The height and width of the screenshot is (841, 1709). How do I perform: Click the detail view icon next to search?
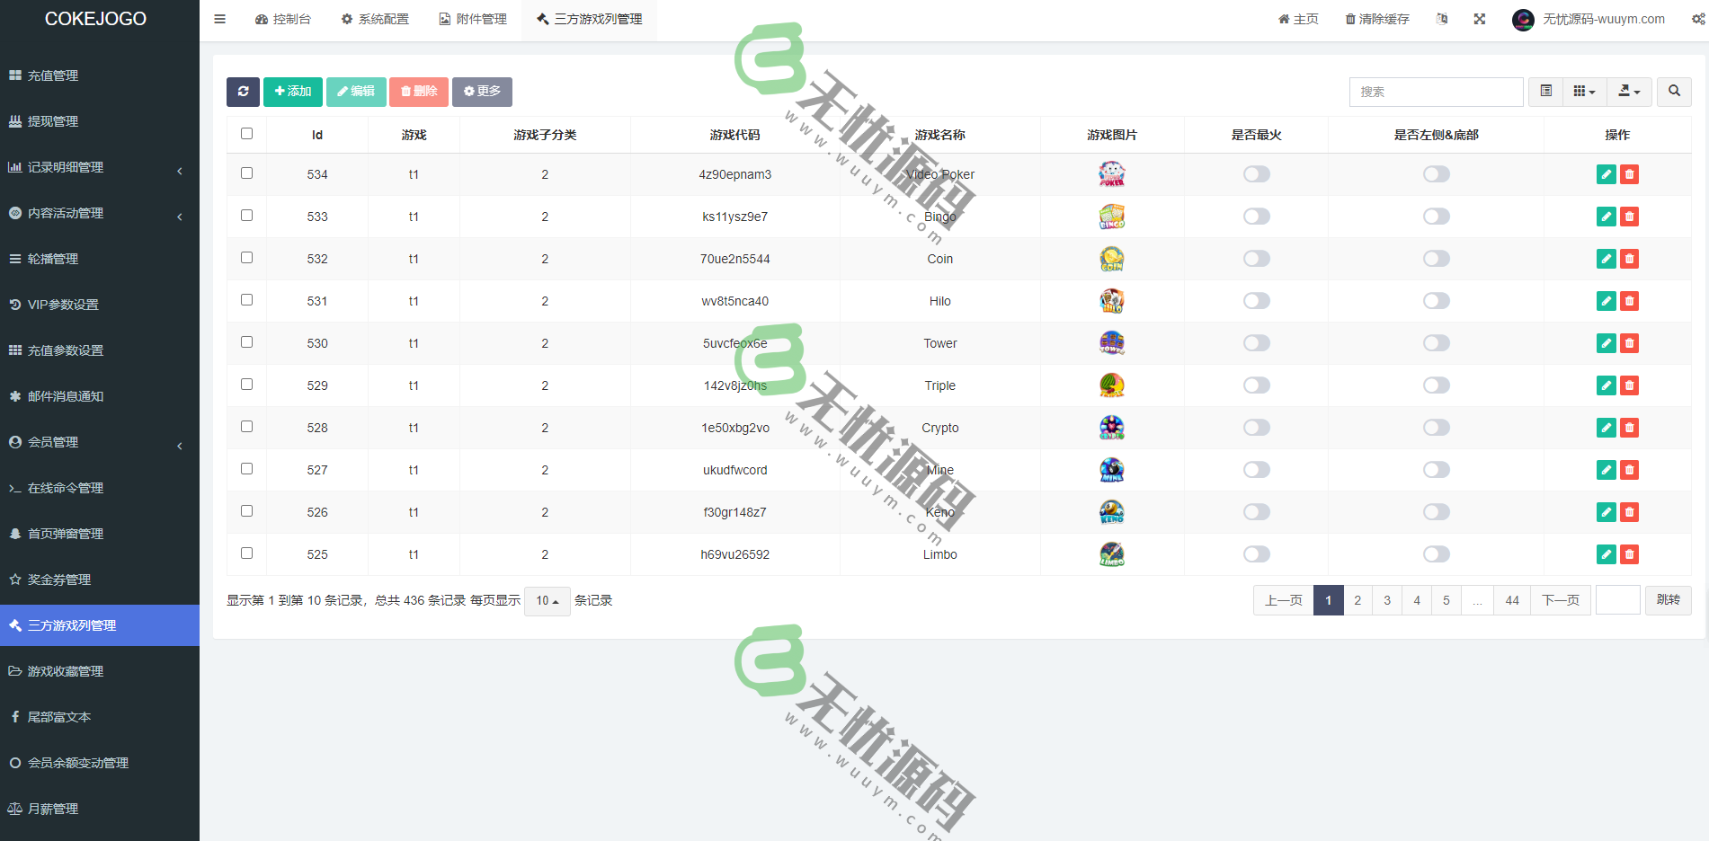(1545, 91)
